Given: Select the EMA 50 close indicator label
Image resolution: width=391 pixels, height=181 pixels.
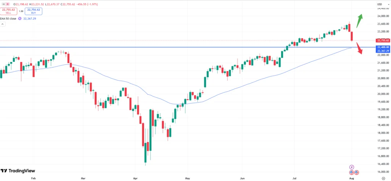Looking at the screenshot, I should [8, 18].
